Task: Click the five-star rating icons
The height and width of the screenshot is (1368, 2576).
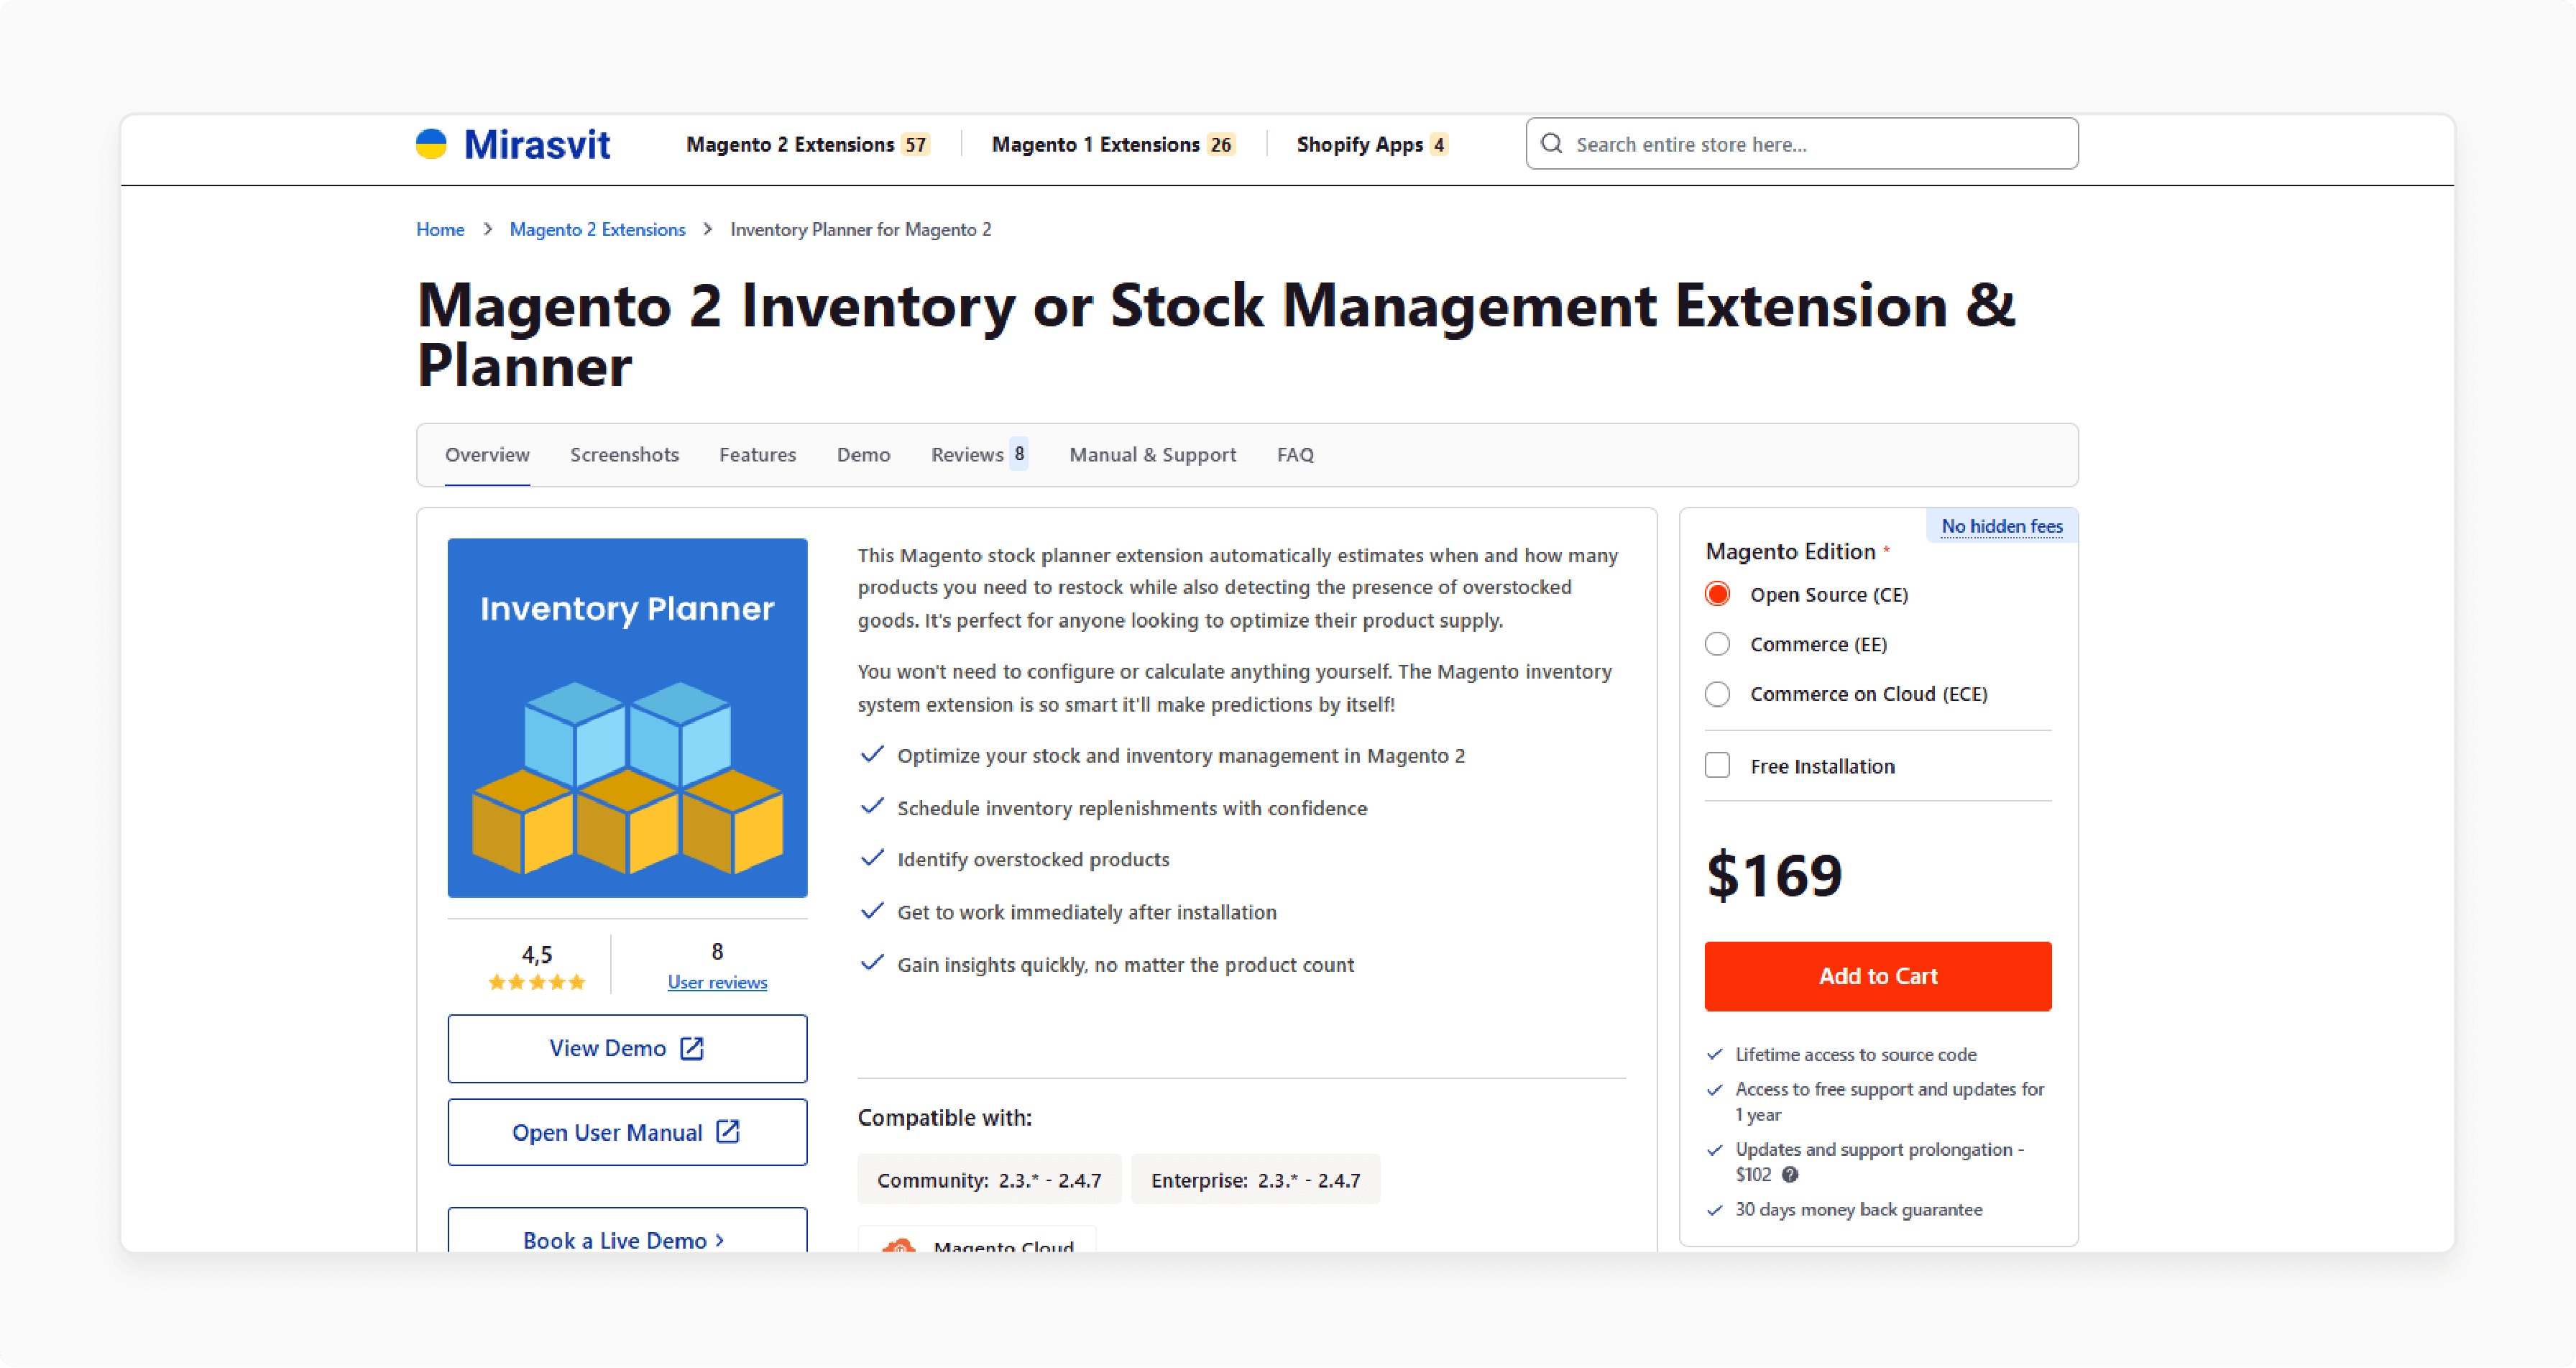Action: 537,982
